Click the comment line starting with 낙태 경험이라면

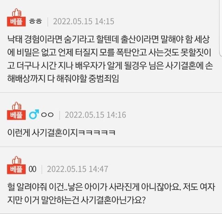point(109,39)
